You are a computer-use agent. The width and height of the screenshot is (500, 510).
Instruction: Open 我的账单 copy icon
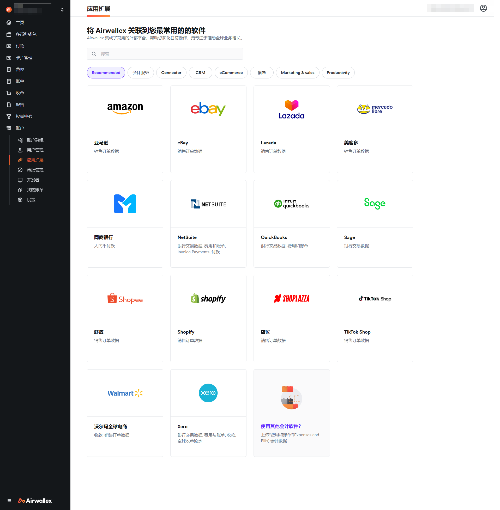point(20,190)
